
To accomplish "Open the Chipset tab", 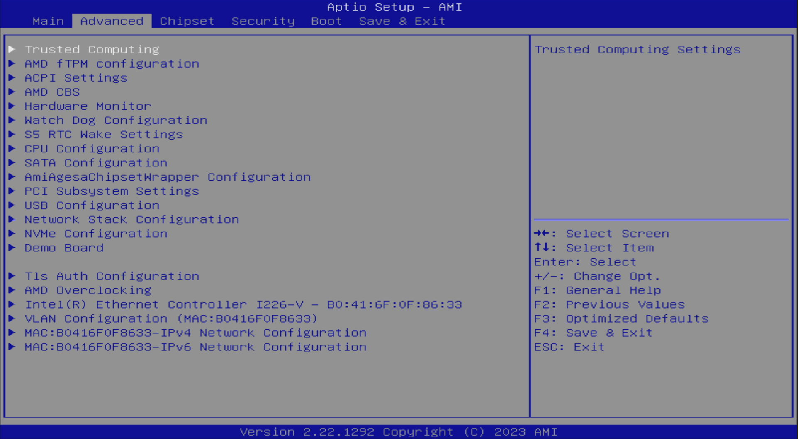I will (187, 21).
